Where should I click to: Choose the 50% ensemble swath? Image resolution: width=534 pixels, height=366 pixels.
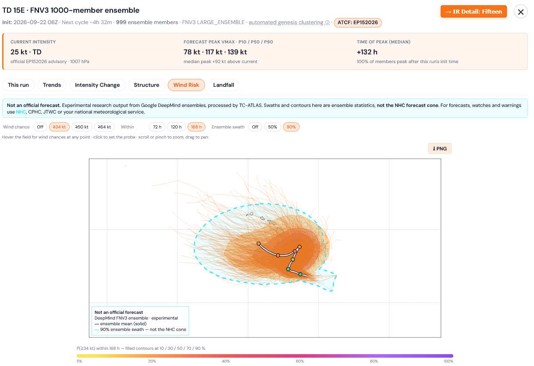272,127
